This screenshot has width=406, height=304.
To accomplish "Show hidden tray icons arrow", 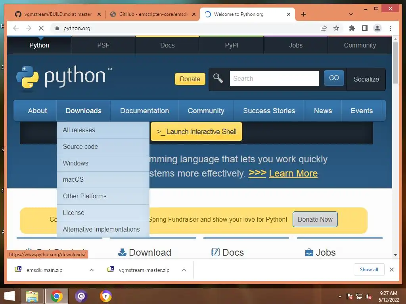I will click(x=340, y=296).
